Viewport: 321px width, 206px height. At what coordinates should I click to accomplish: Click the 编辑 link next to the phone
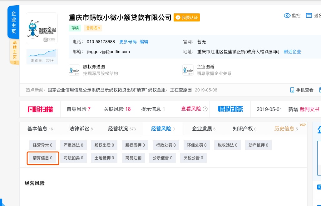[144, 41]
